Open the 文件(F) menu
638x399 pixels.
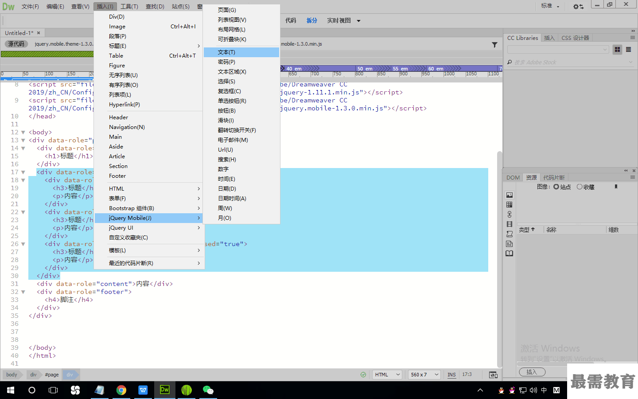point(30,7)
